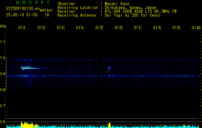Click the 0.7 frequency axis label
The height and width of the screenshot is (128, 202).
coord(3,106)
